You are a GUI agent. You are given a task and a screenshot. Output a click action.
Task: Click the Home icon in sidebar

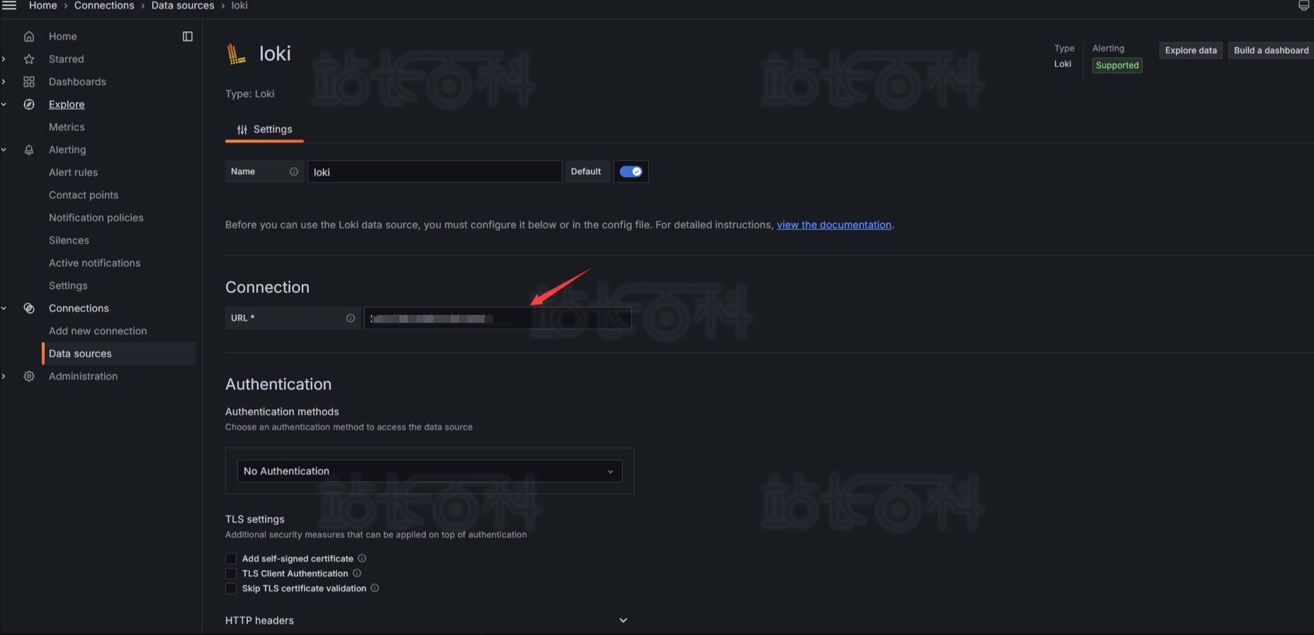pyautogui.click(x=29, y=36)
